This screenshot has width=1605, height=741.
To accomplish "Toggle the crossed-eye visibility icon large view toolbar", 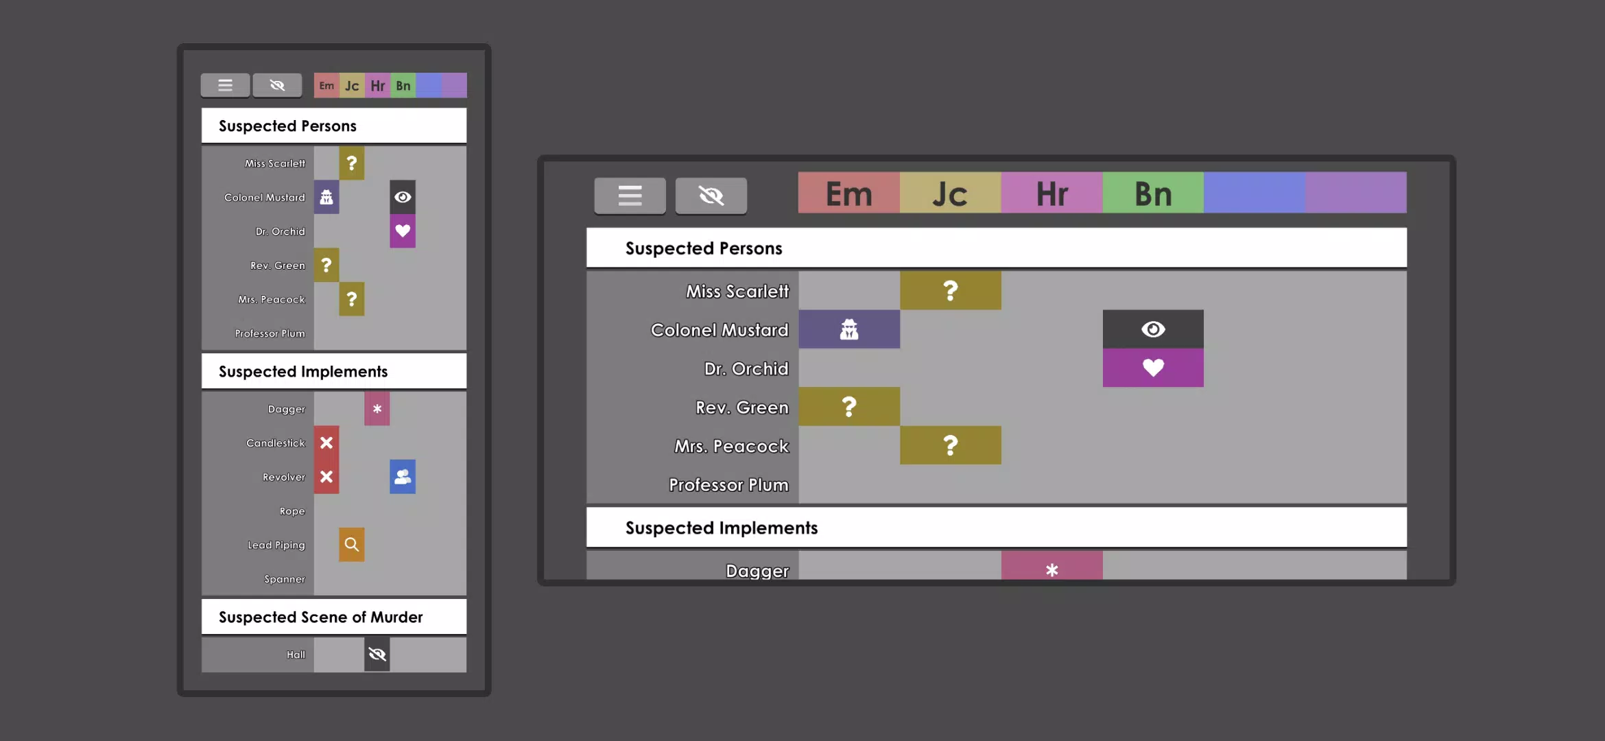I will pyautogui.click(x=711, y=194).
